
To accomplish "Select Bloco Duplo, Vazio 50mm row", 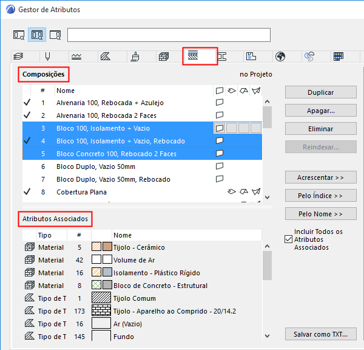I will click(142, 166).
